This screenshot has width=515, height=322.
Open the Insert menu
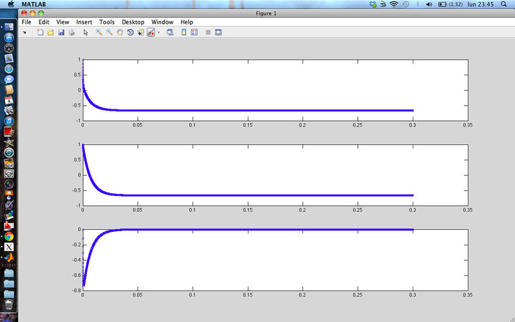(x=84, y=22)
